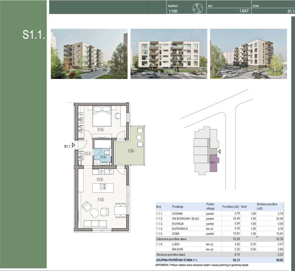The width and height of the screenshot is (295, 271).
Task: Select the double bed symbol in bedroom
Action: tap(102, 116)
